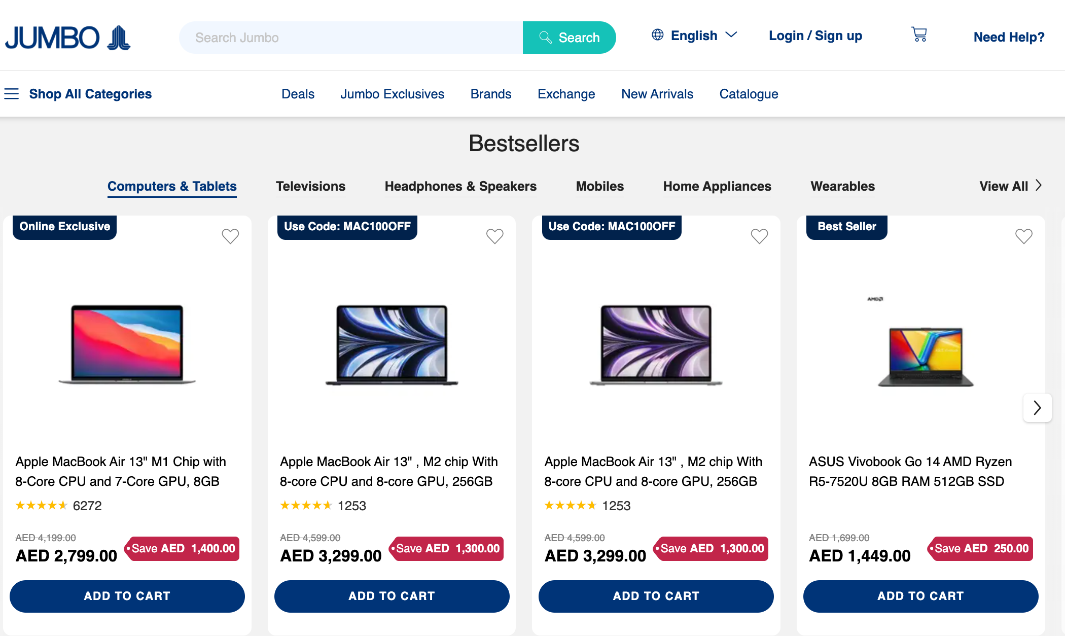
Task: Click the carousel next arrow
Action: click(1037, 407)
